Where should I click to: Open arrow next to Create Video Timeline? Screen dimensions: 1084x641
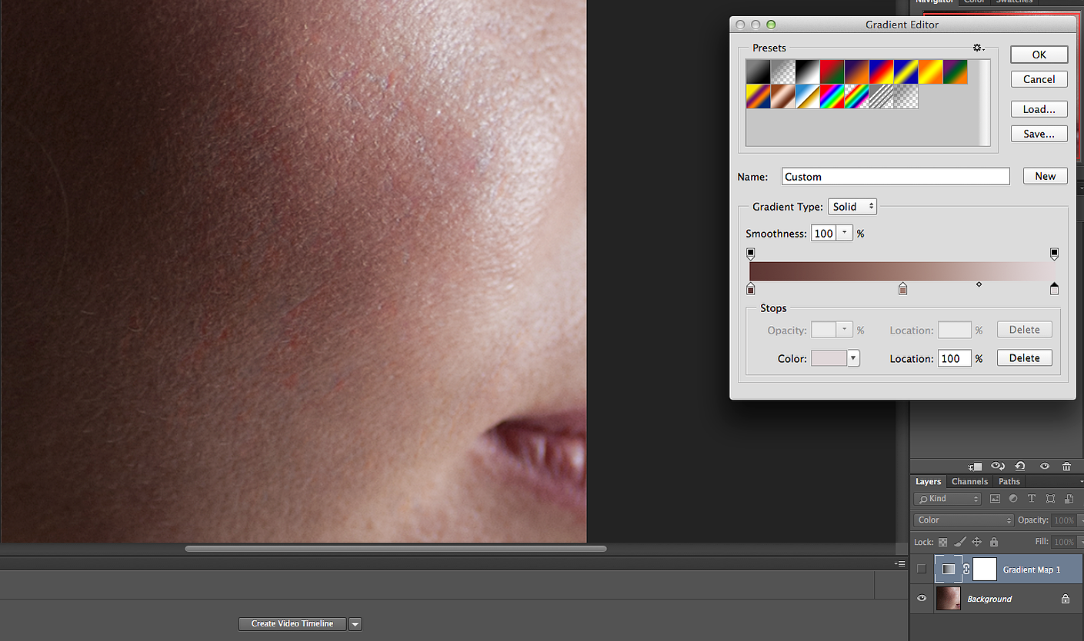(x=355, y=624)
